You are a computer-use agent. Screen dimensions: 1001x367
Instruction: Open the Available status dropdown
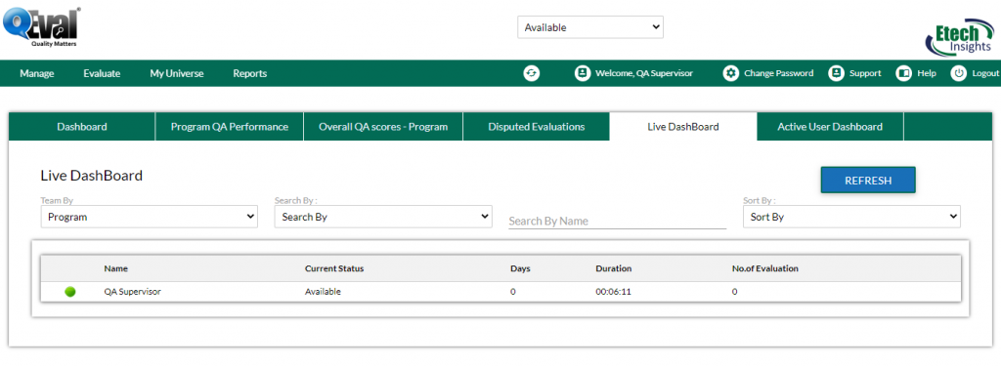[x=590, y=27]
